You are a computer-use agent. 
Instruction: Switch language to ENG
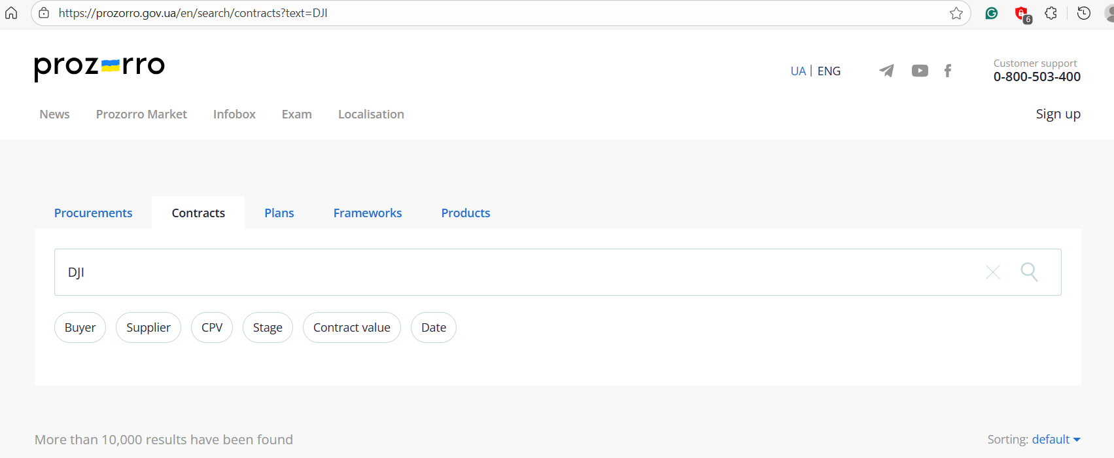tap(829, 71)
